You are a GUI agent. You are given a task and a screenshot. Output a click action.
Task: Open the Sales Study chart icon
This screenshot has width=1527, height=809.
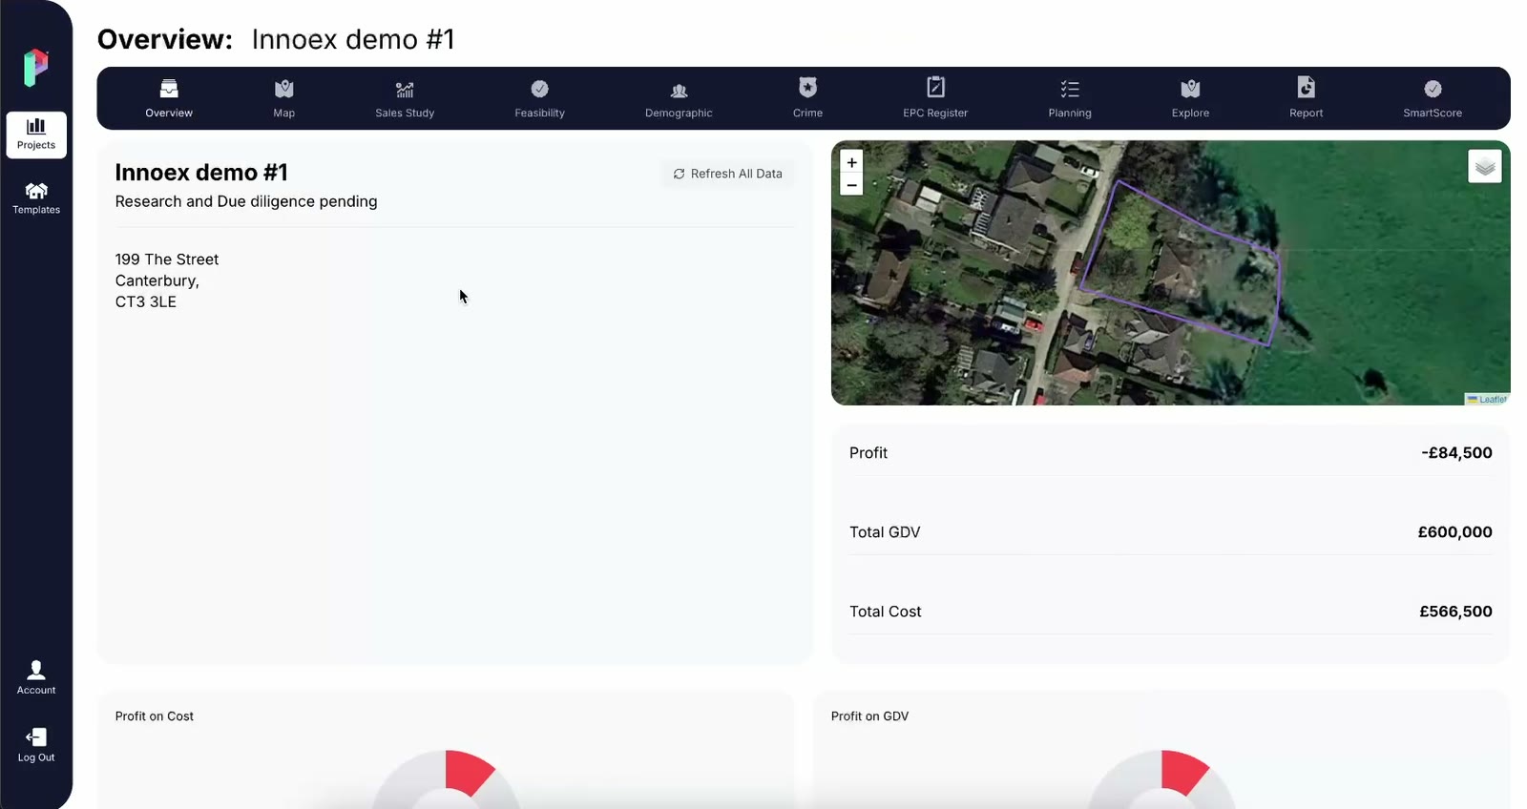[x=405, y=90]
